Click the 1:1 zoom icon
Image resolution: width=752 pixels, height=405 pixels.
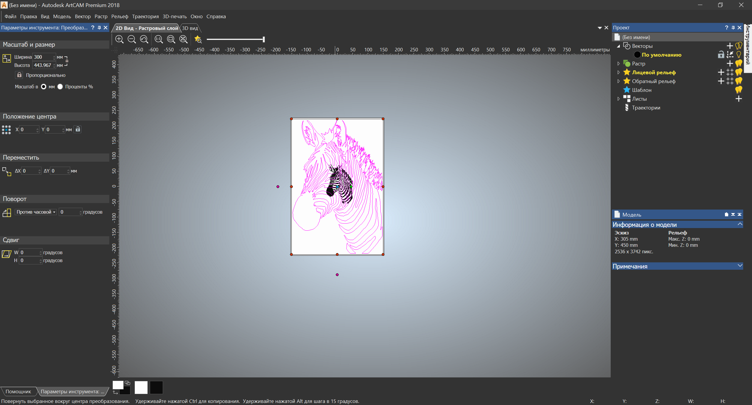click(159, 39)
